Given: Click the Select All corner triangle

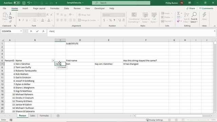Looking at the screenshot, I should 2,40.
